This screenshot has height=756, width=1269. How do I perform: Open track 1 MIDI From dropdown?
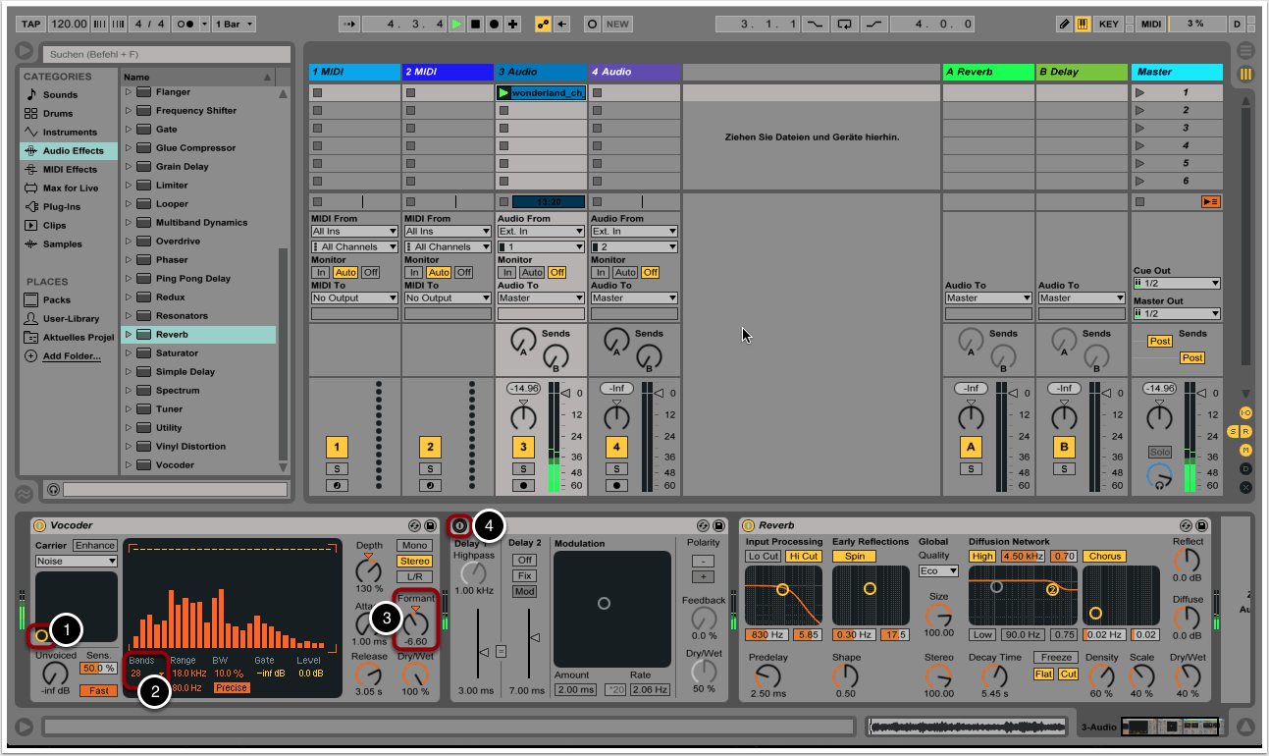tap(353, 232)
